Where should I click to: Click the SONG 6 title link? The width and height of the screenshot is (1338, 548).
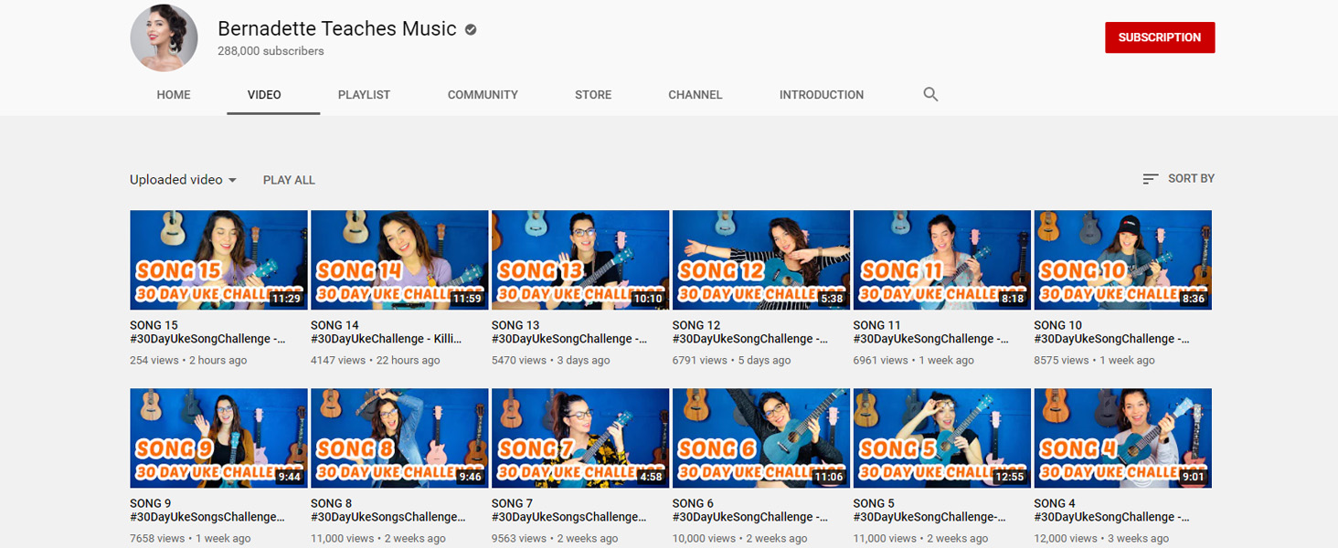point(750,510)
